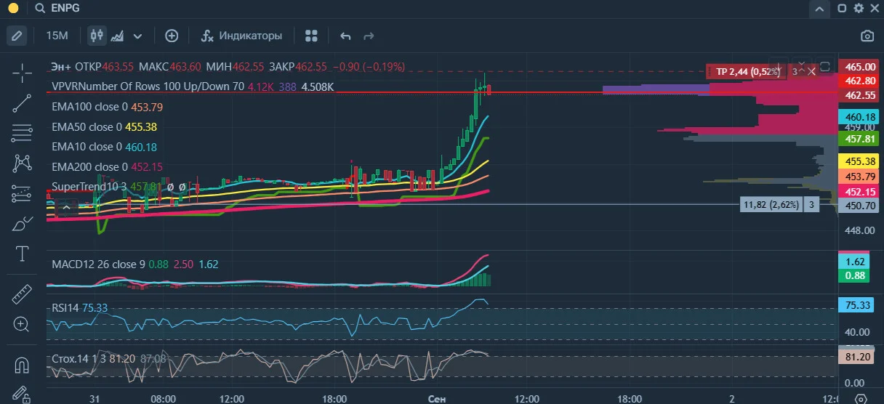The width and height of the screenshot is (884, 404).
Task: Toggle the magnet snap mode
Action: [x=23, y=364]
